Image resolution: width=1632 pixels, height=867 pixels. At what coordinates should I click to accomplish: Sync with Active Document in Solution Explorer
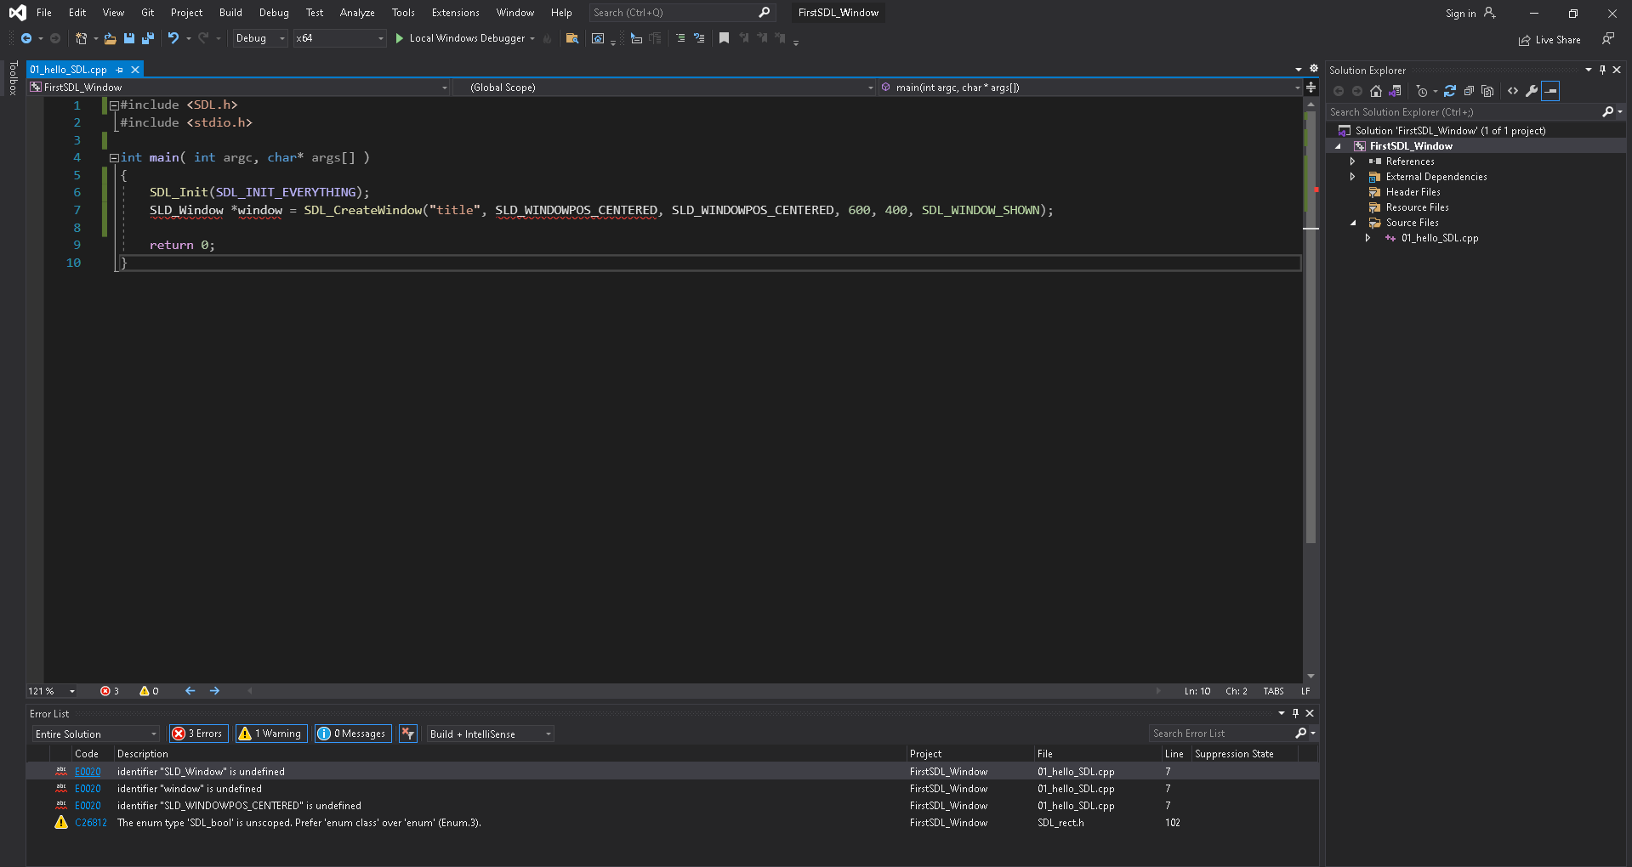click(x=1450, y=91)
